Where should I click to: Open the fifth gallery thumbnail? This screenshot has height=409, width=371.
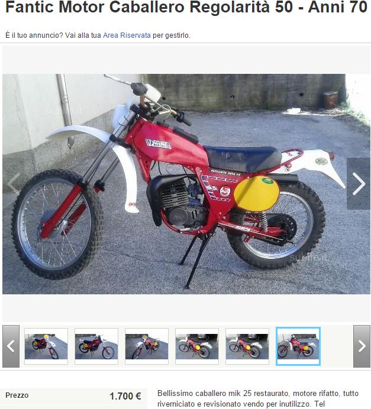tap(247, 346)
